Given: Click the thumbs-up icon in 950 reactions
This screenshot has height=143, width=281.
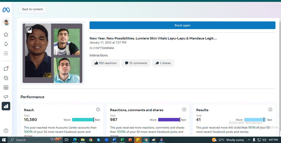Looking at the screenshot, I should pyautogui.click(x=96, y=63).
